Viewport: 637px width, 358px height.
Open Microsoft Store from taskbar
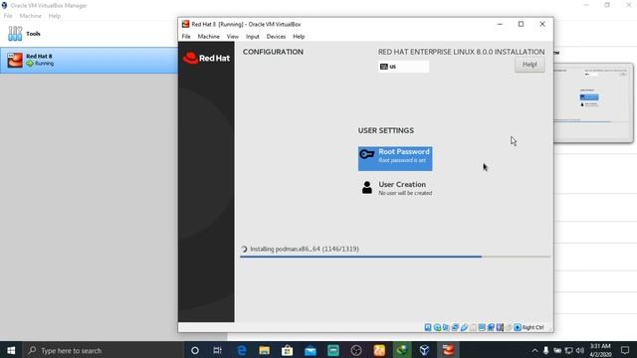288,350
